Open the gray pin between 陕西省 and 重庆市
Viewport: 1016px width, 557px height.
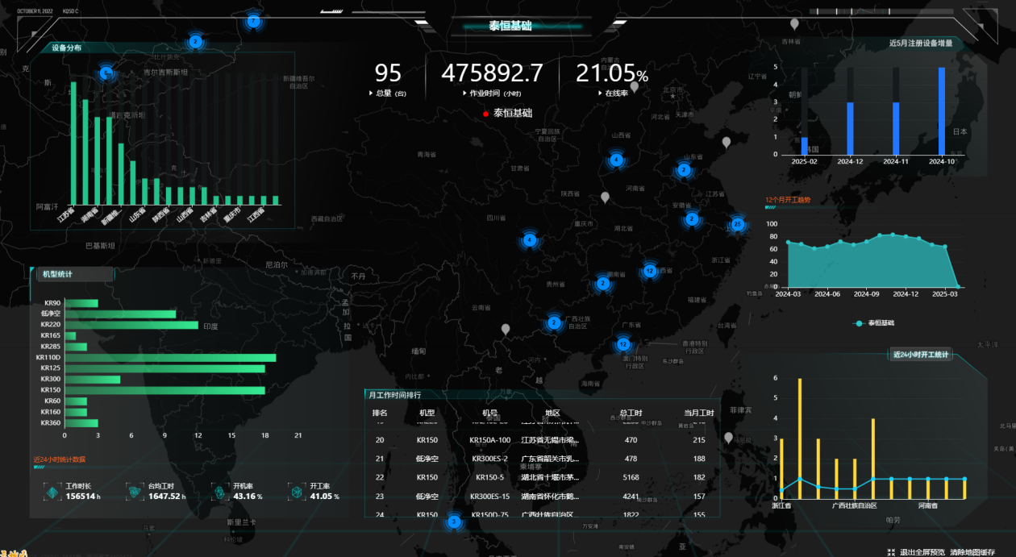[605, 197]
